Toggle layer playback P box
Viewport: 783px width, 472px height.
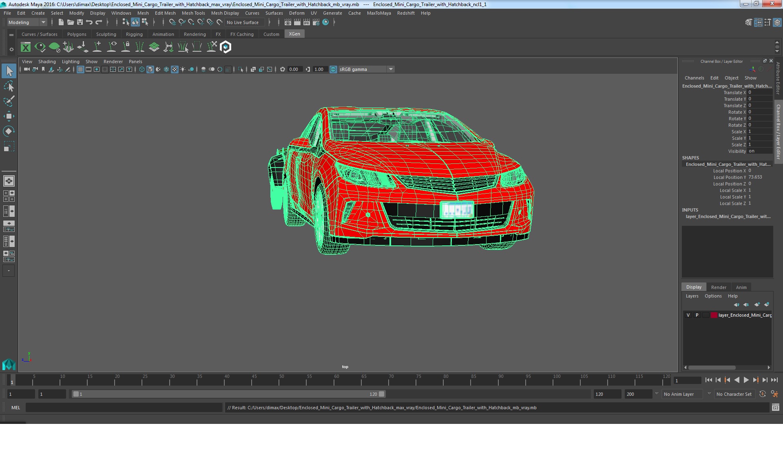[x=697, y=315]
